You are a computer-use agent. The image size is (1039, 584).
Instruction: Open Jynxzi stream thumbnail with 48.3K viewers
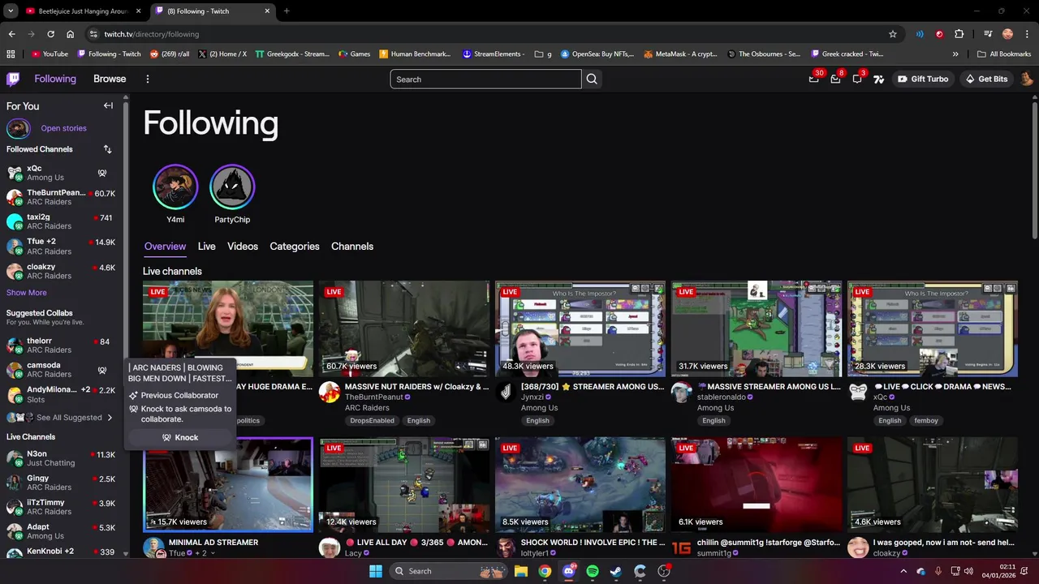click(580, 328)
